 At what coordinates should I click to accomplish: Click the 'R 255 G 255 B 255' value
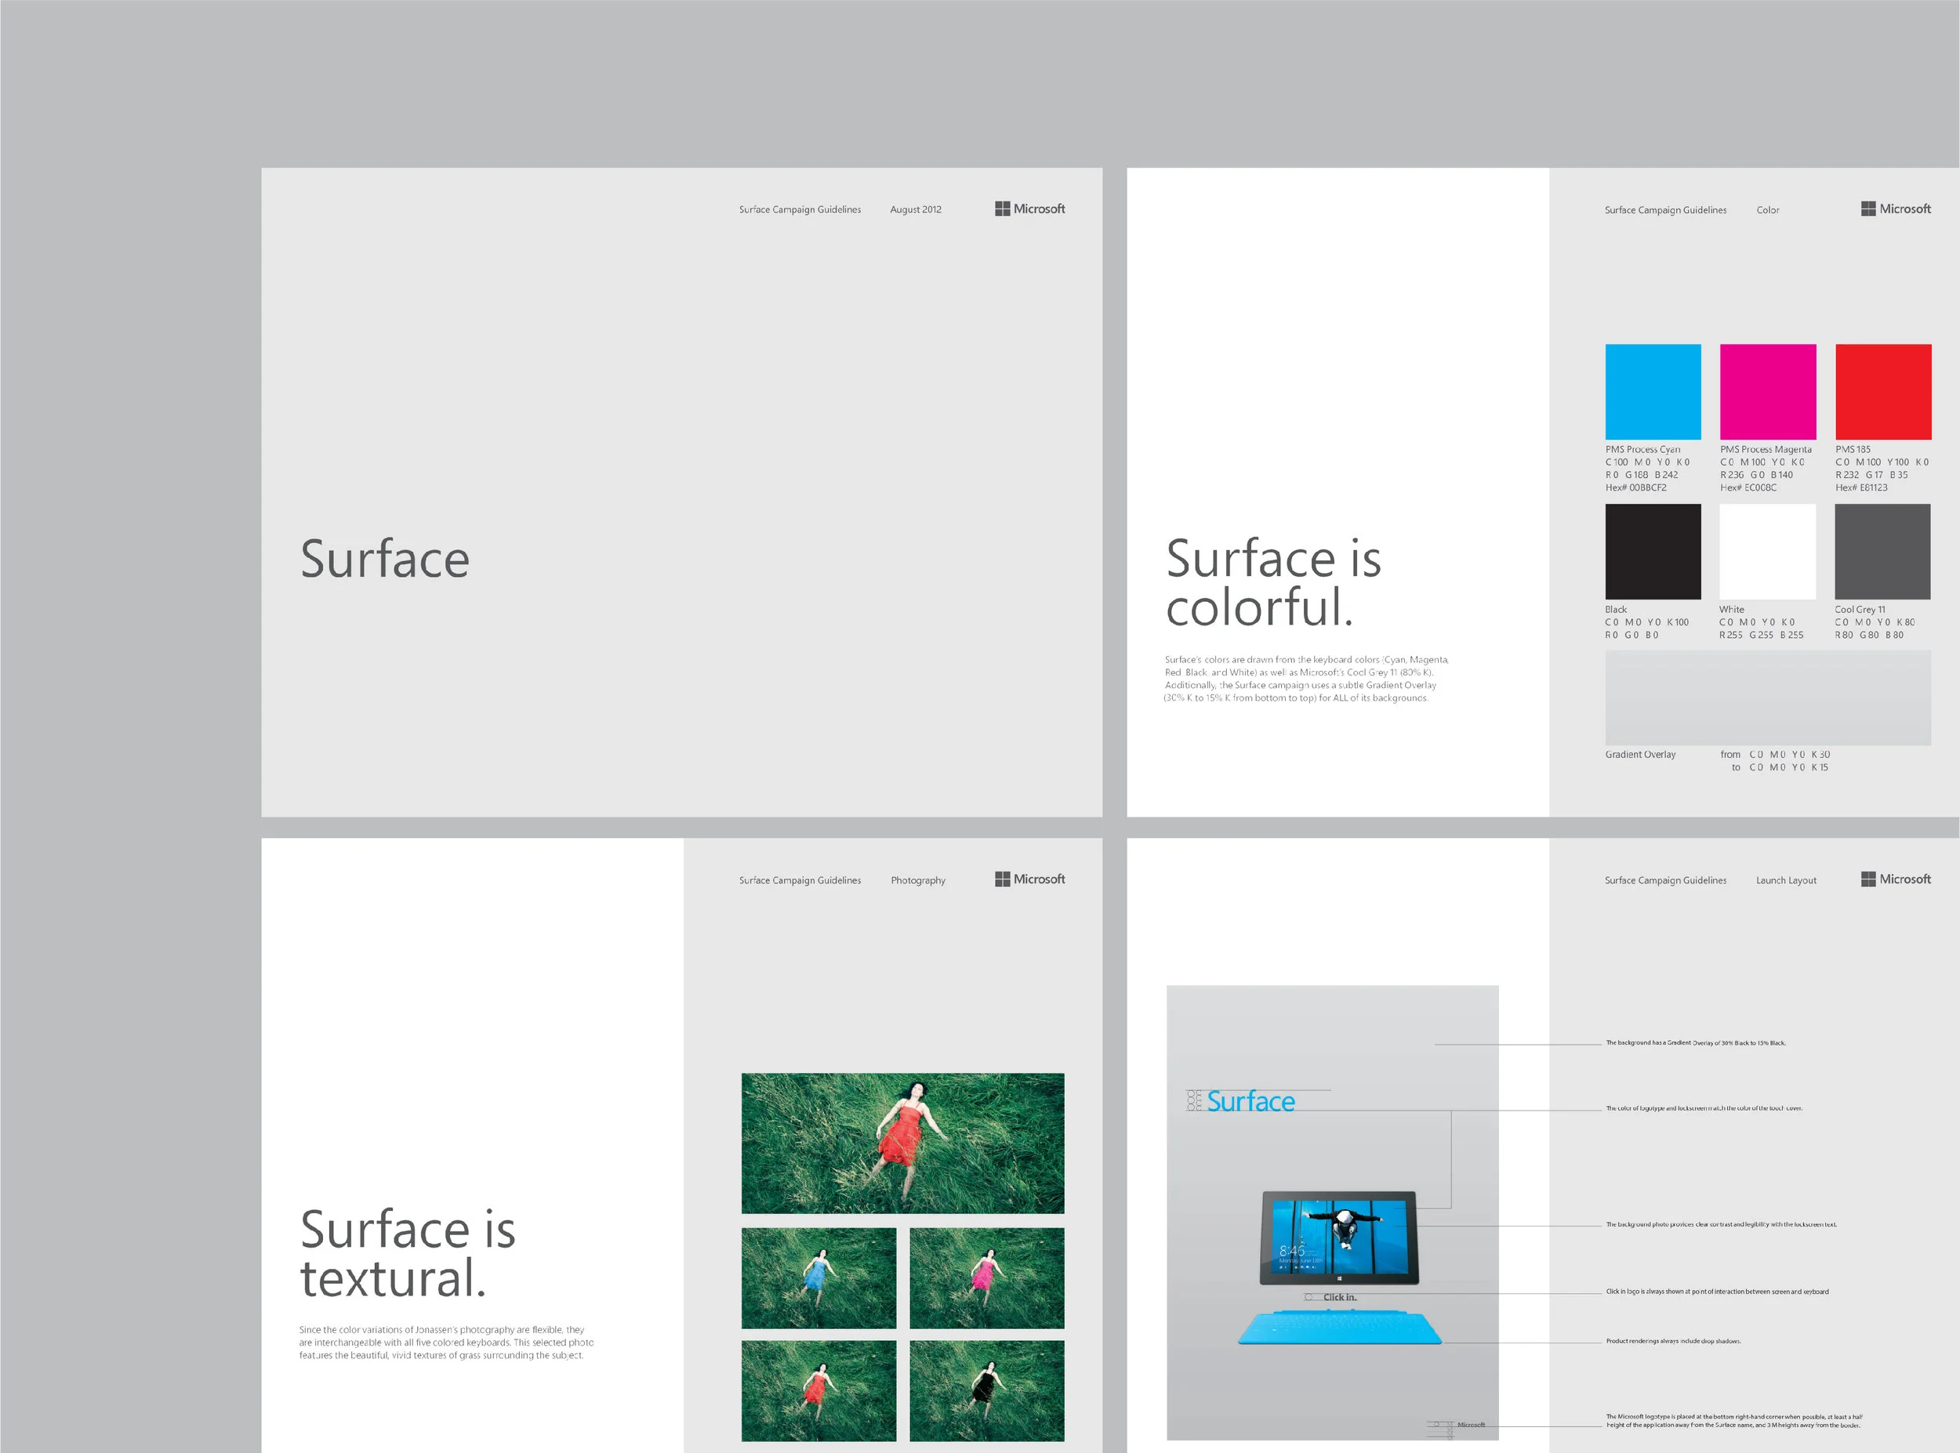pyautogui.click(x=1761, y=635)
